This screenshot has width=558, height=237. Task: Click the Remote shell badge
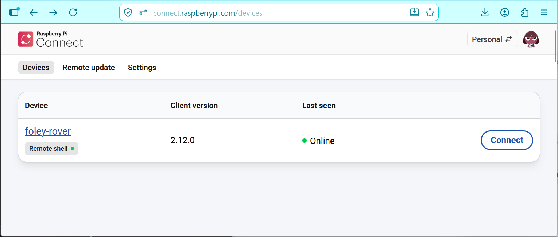coord(51,149)
